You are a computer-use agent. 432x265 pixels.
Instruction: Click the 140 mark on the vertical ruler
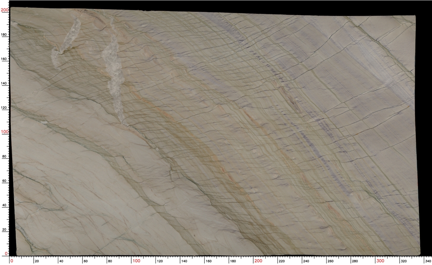coord(5,83)
